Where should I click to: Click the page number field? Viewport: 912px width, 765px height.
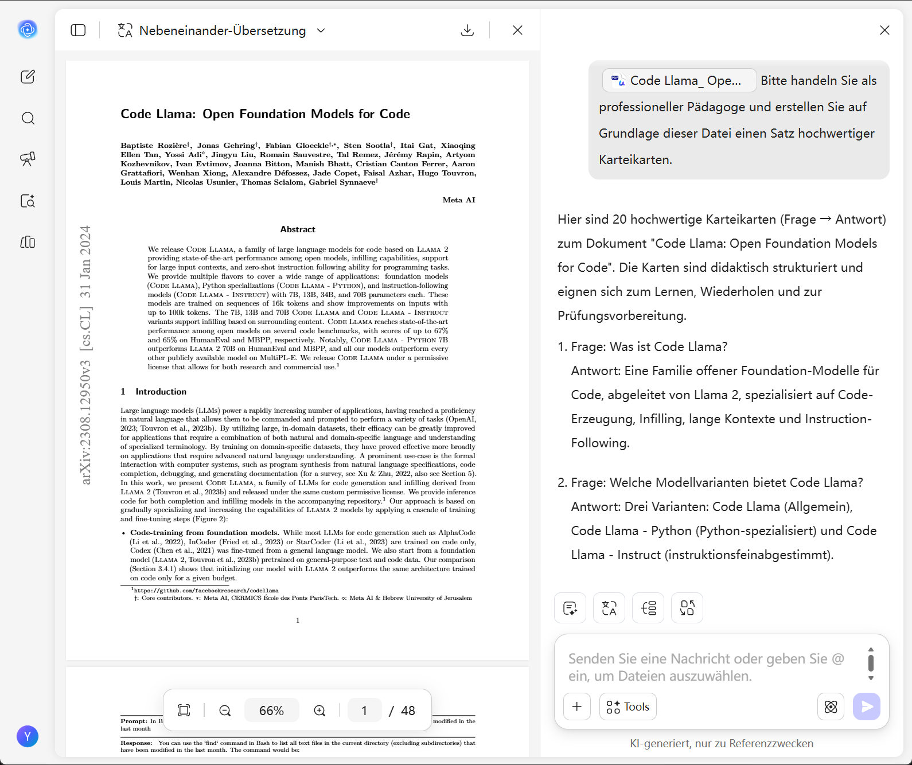coord(364,711)
